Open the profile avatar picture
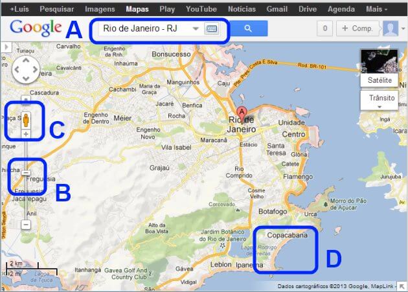Screen dimensions: 408x292 click(x=391, y=28)
